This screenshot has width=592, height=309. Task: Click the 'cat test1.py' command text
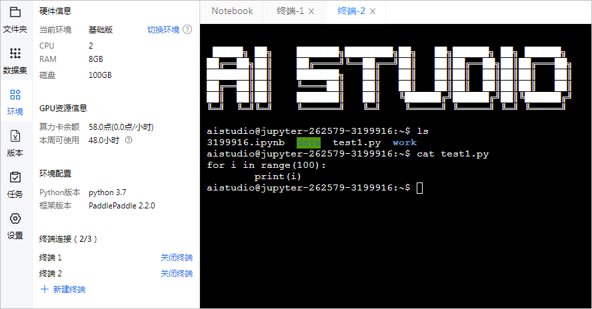click(453, 154)
